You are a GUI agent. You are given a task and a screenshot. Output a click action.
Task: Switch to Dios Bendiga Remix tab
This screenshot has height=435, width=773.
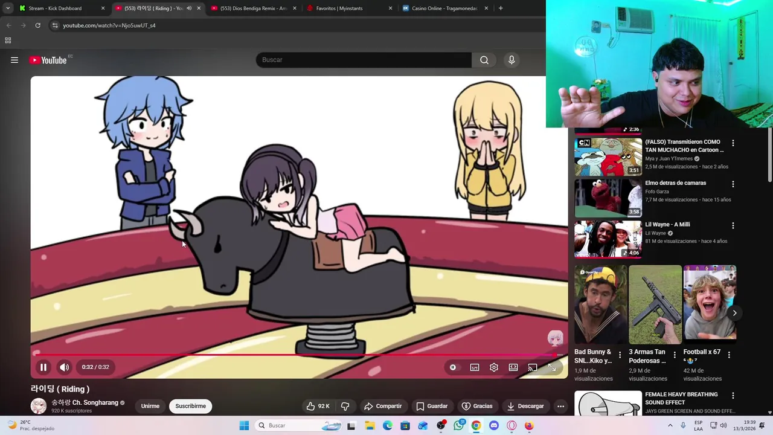(254, 8)
